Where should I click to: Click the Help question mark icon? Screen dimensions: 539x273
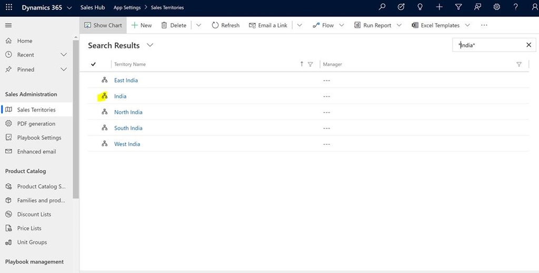(x=516, y=7)
